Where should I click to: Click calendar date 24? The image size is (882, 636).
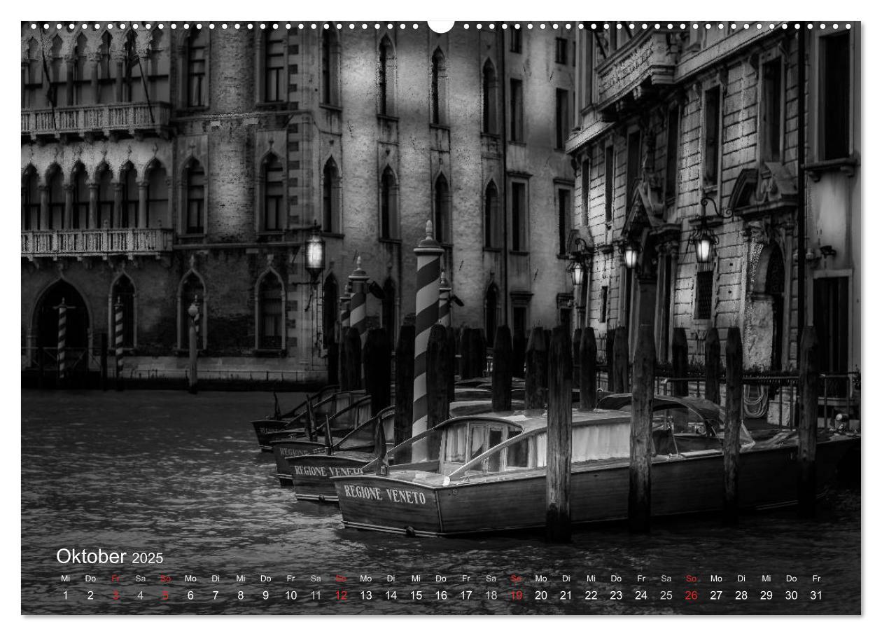[641, 595]
